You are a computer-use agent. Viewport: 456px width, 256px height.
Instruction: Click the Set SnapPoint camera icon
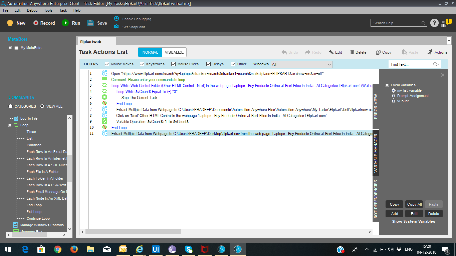(117, 27)
